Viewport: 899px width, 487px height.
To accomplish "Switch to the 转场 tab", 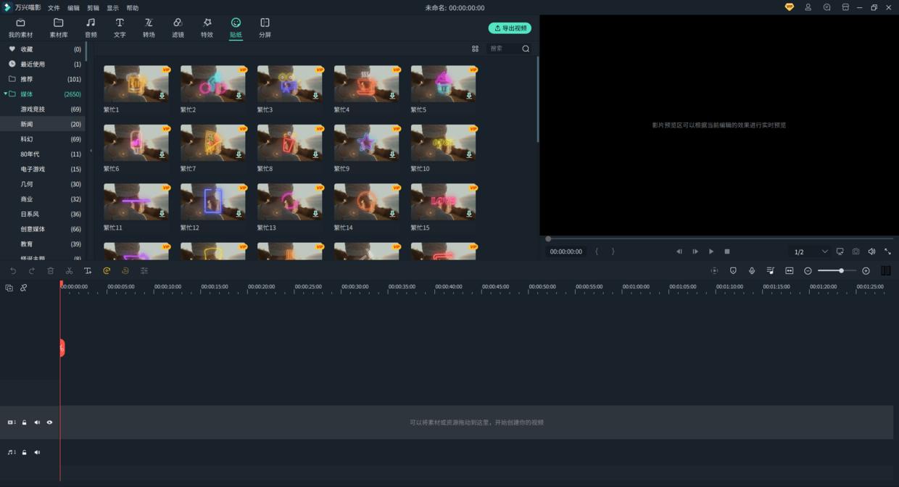I will click(x=149, y=28).
